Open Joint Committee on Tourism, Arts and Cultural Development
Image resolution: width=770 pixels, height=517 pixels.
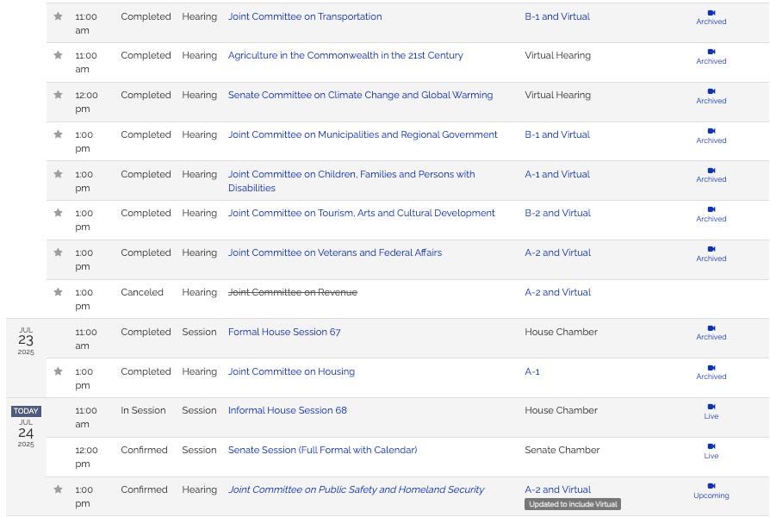point(362,213)
